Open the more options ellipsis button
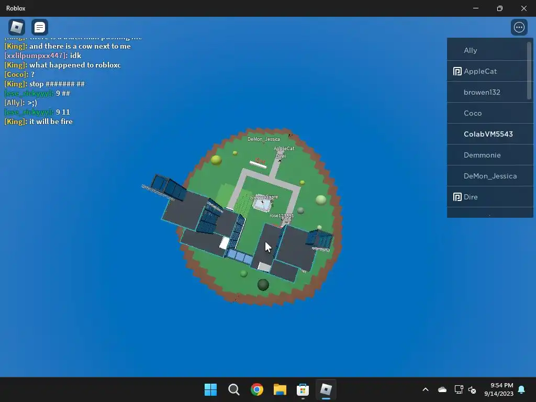This screenshot has width=536, height=402. tap(519, 27)
